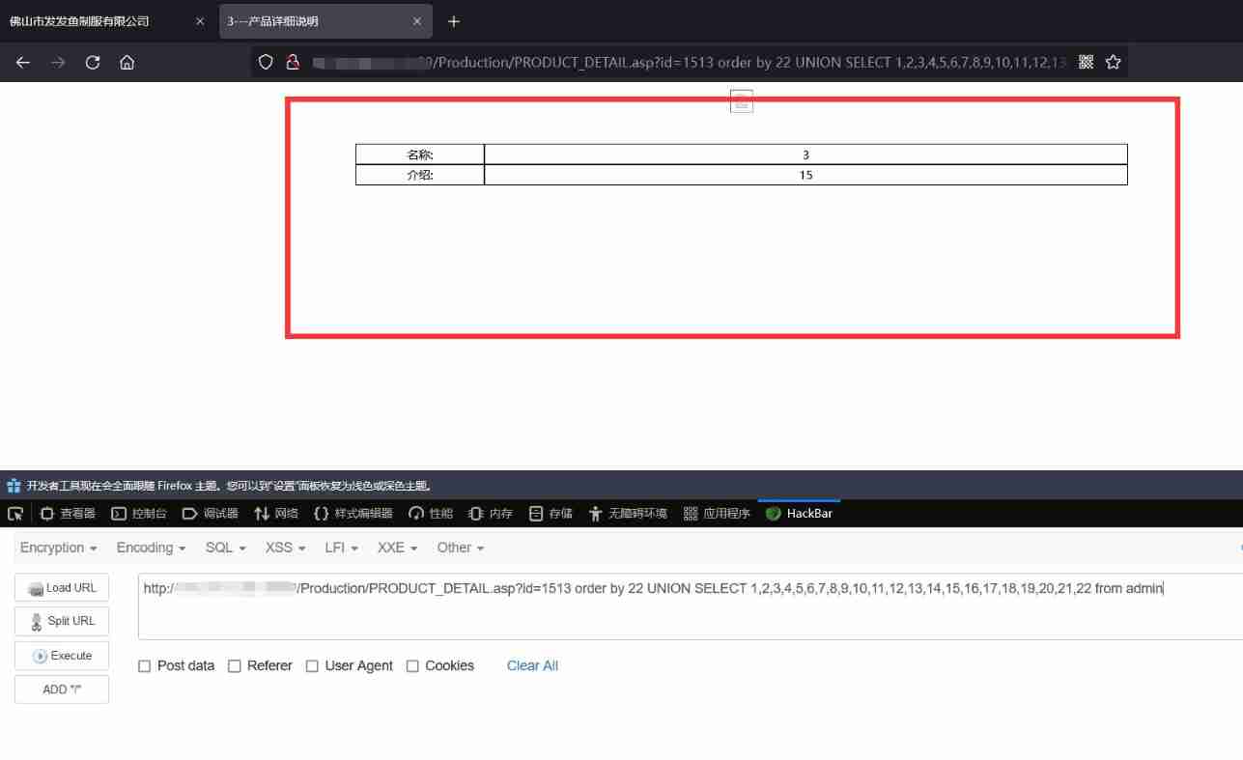
Task: Click the devtools theme notification icon
Action: click(x=14, y=486)
